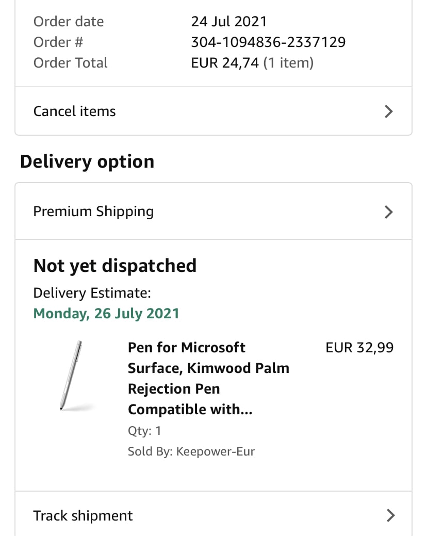Viewport: 427px width, 536px height.
Task: Expand the Premium Shipping chevron arrow
Action: tap(389, 212)
